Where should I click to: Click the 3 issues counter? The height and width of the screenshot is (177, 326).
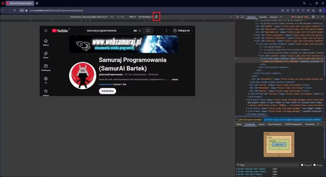(307, 17)
